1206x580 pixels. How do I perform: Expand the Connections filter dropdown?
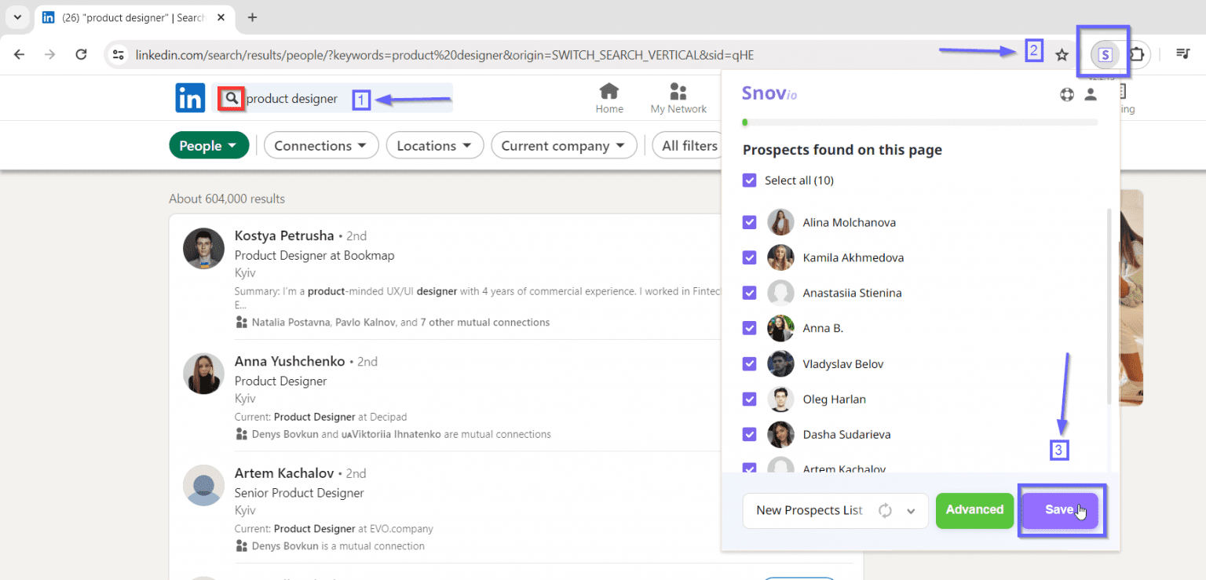click(320, 145)
